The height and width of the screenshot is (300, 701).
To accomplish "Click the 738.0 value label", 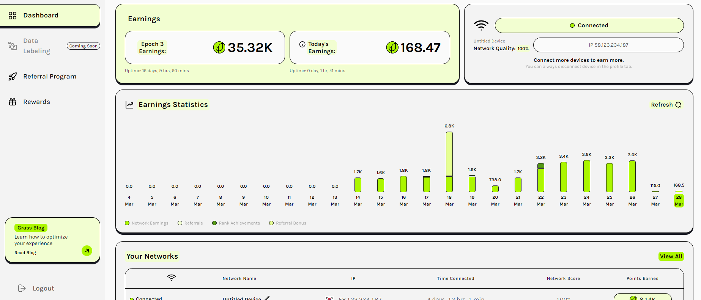I will (x=495, y=180).
